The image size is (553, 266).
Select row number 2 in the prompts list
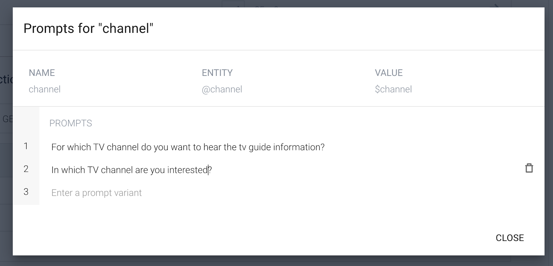pyautogui.click(x=26, y=169)
